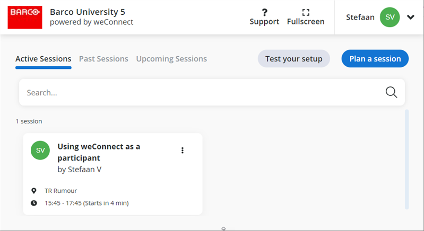The height and width of the screenshot is (231, 424).
Task: Open the session three-dot options menu
Action: click(x=183, y=150)
